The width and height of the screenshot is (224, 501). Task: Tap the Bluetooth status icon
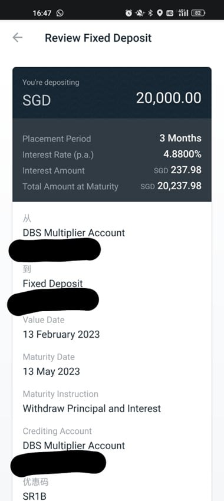click(150, 13)
